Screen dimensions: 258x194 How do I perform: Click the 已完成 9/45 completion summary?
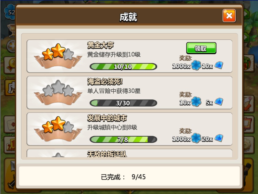(123, 177)
